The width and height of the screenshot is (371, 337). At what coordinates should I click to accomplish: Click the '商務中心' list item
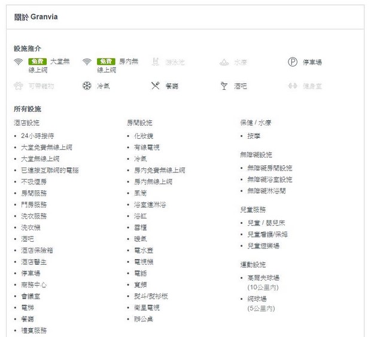(34, 285)
